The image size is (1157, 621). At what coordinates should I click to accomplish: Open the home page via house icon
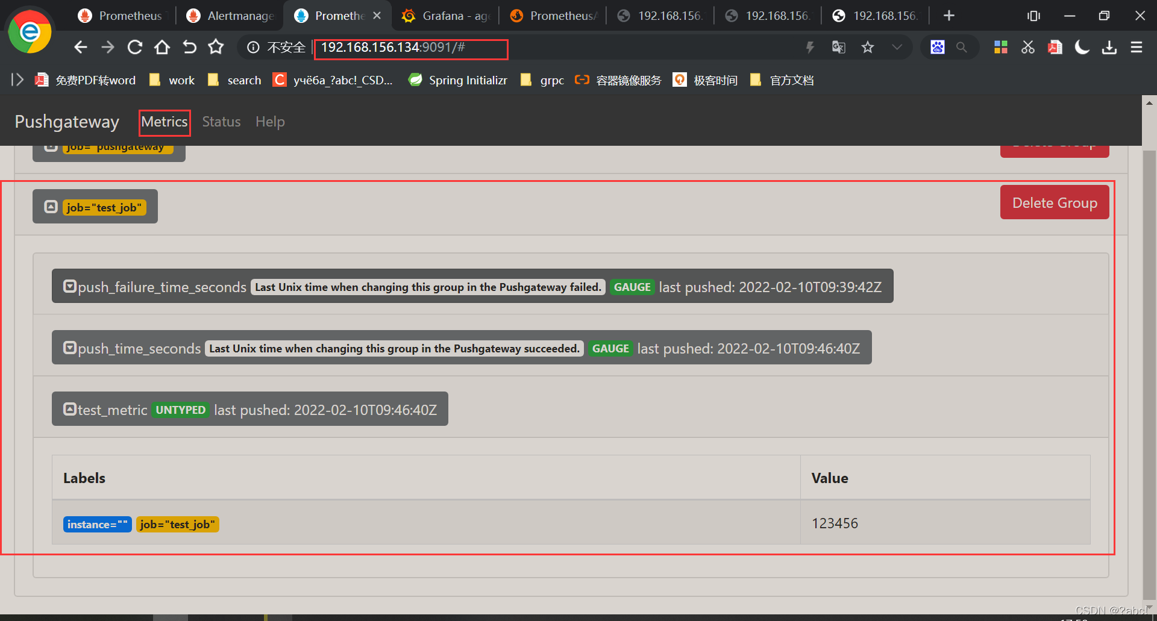161,47
